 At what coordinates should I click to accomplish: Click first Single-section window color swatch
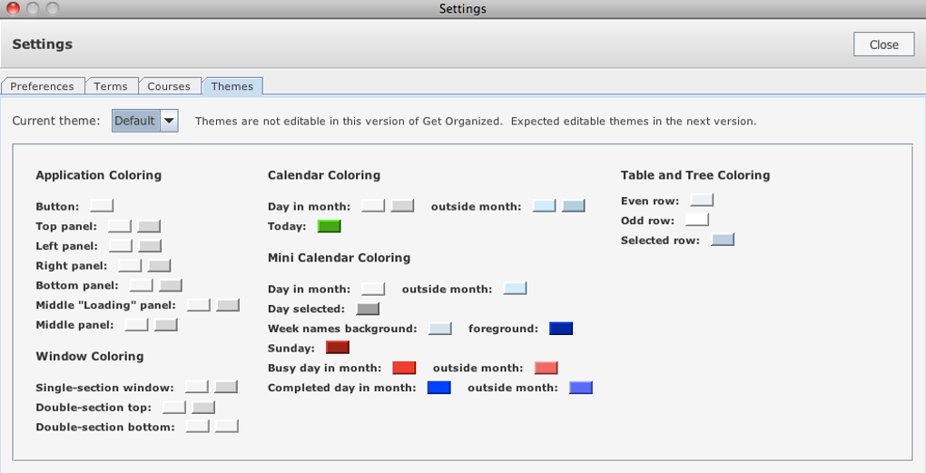(196, 388)
